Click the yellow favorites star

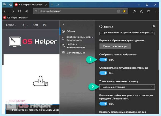124,11
